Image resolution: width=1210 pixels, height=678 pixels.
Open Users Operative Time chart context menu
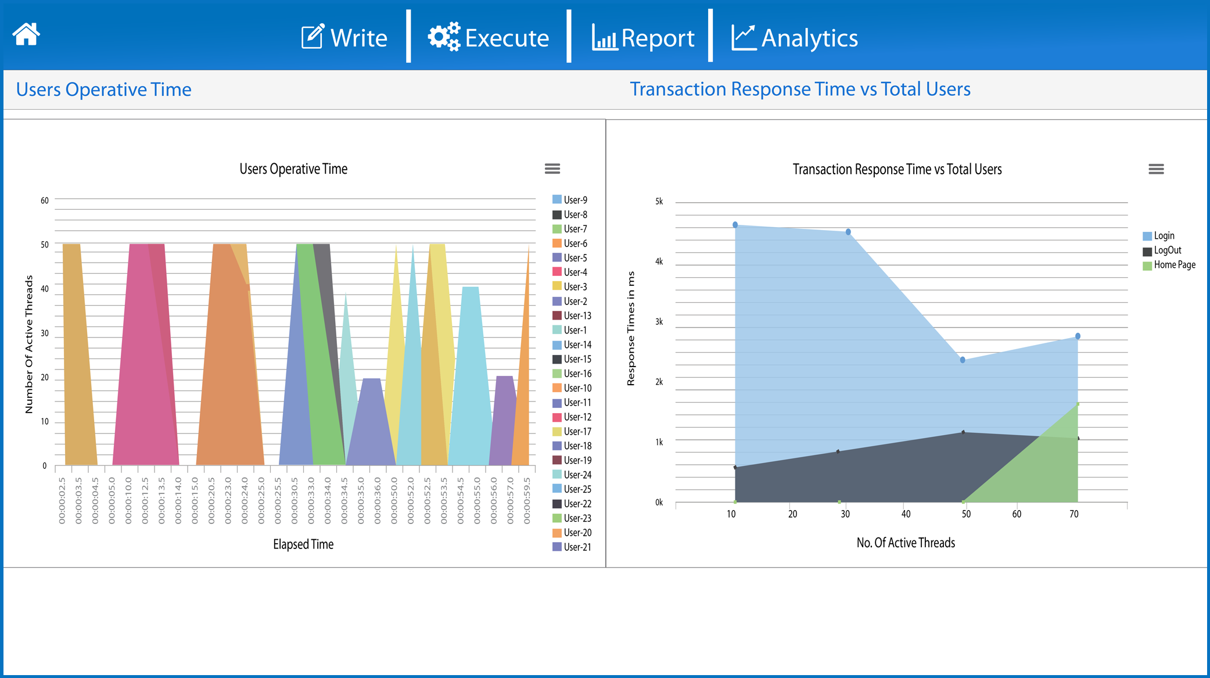[552, 168]
